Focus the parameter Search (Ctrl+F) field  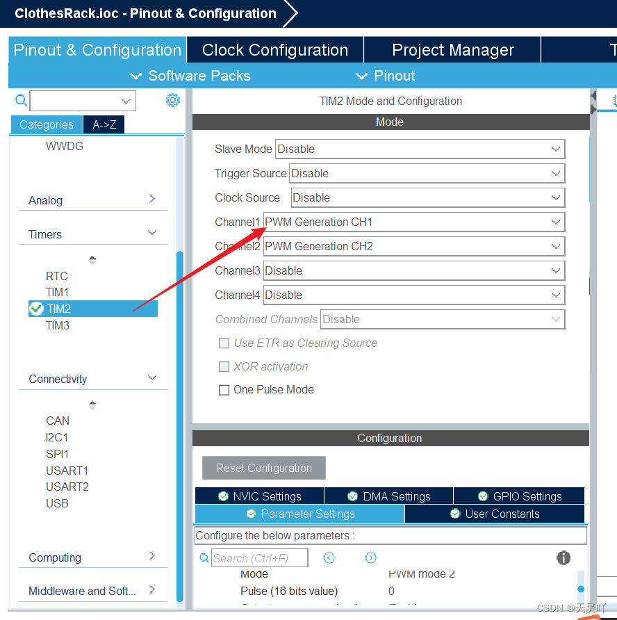tap(259, 558)
